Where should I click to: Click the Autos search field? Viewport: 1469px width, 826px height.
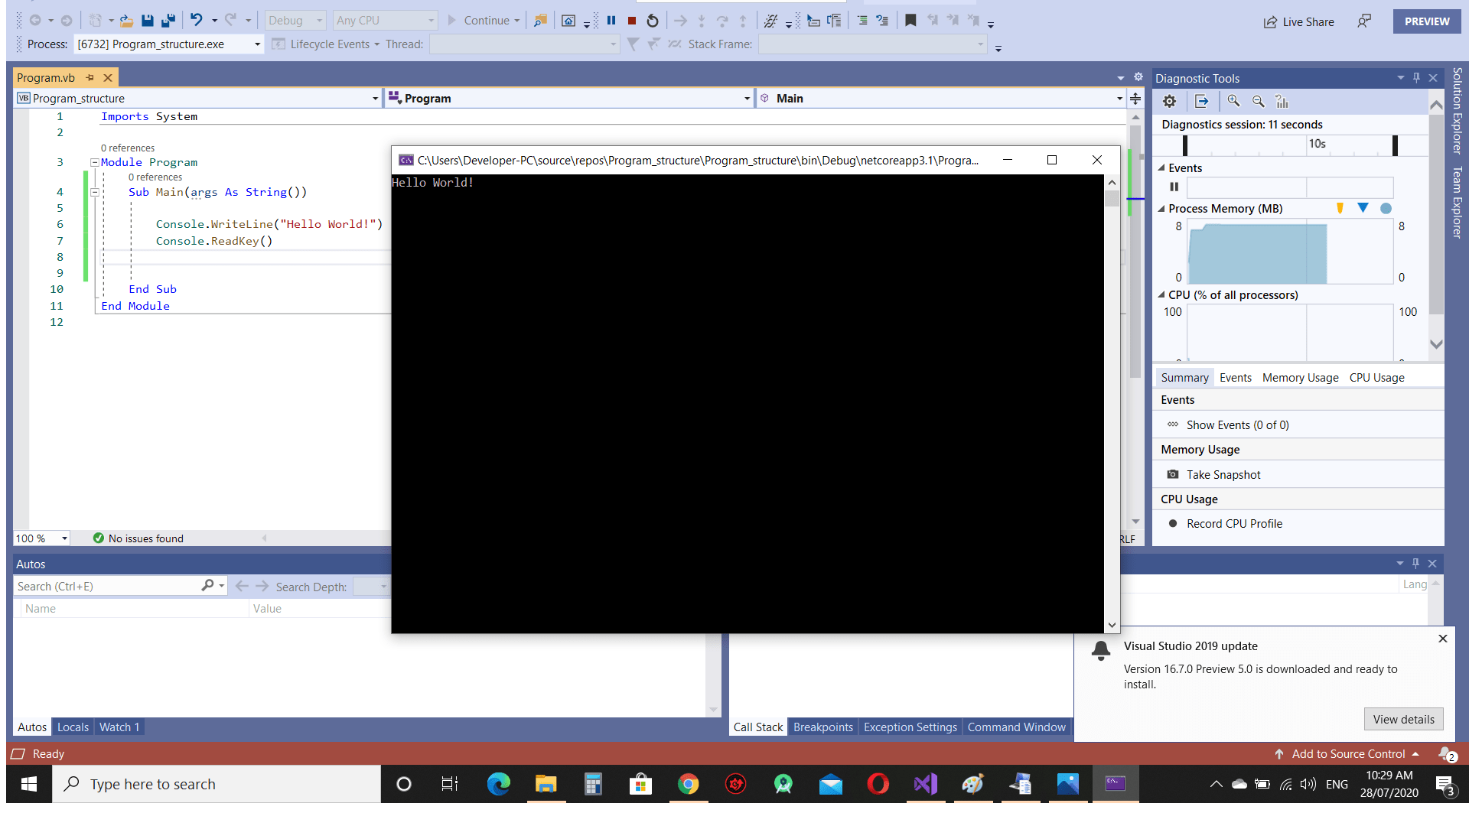pyautogui.click(x=107, y=587)
